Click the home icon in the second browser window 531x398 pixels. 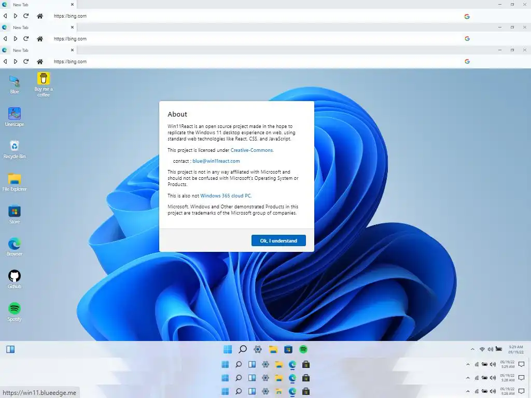tap(39, 38)
